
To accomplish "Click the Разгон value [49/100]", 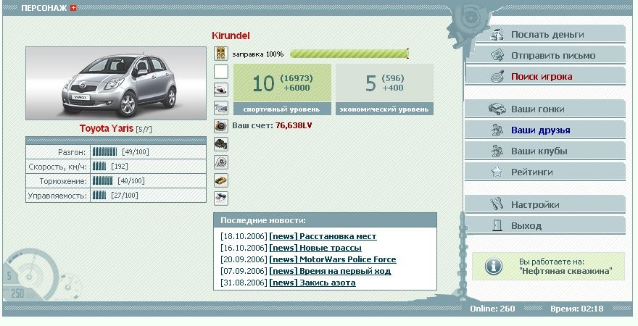I will [136, 152].
